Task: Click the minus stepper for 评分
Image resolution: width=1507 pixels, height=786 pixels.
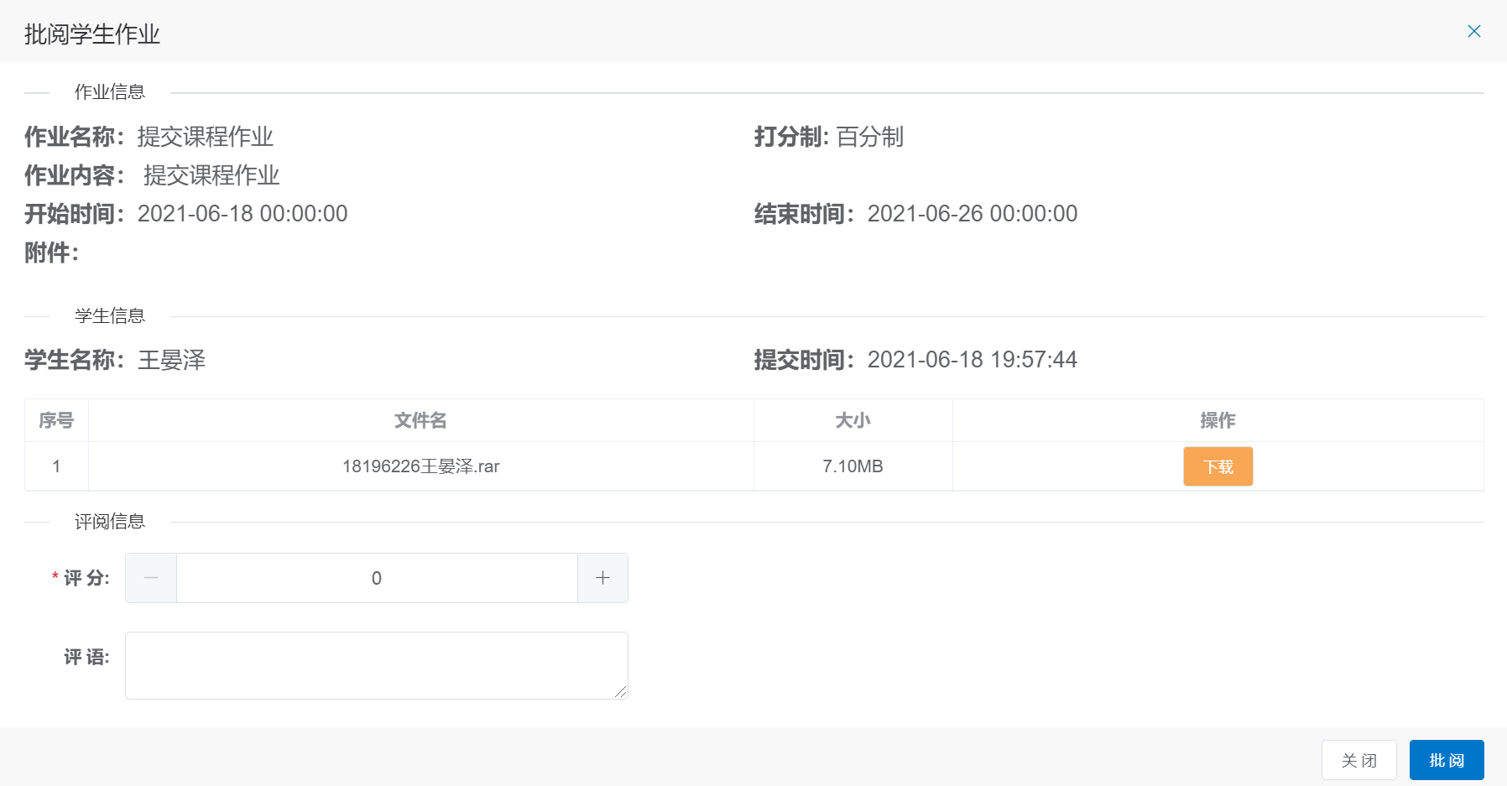Action: (151, 578)
